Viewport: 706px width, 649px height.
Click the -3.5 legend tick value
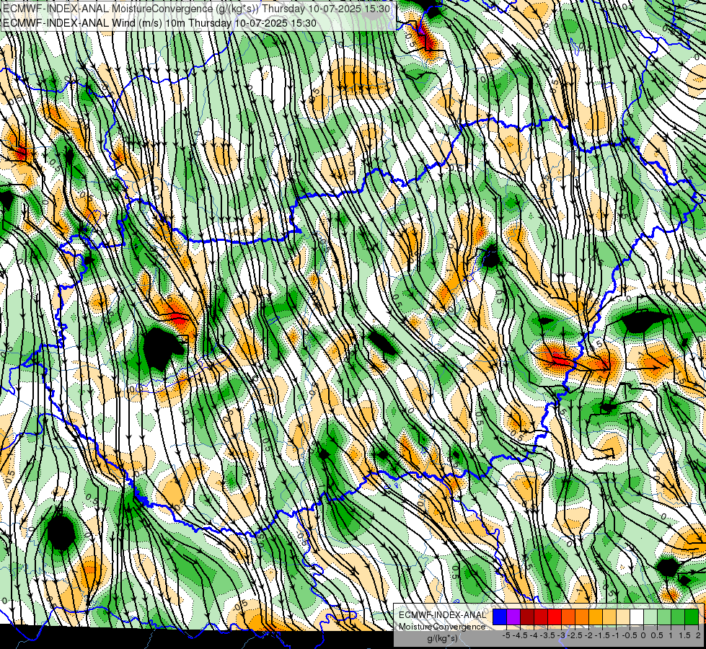click(x=547, y=635)
